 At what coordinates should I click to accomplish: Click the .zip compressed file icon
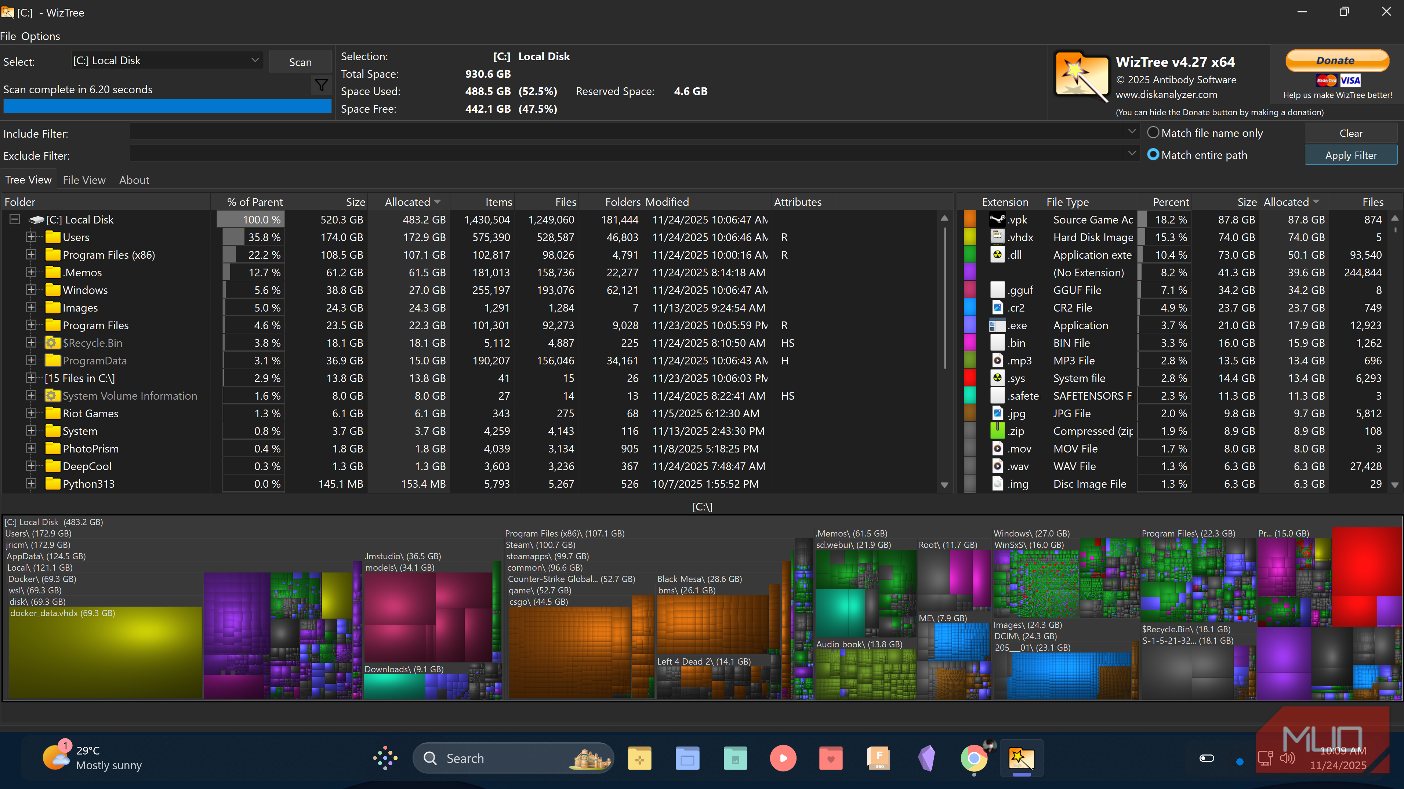coord(997,430)
